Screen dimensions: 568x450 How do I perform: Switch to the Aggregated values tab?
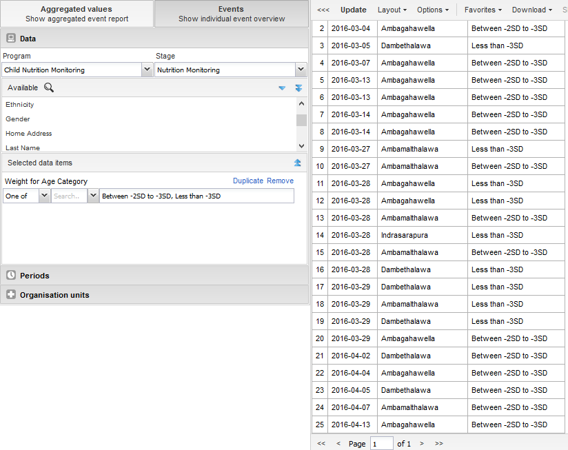coord(77,14)
